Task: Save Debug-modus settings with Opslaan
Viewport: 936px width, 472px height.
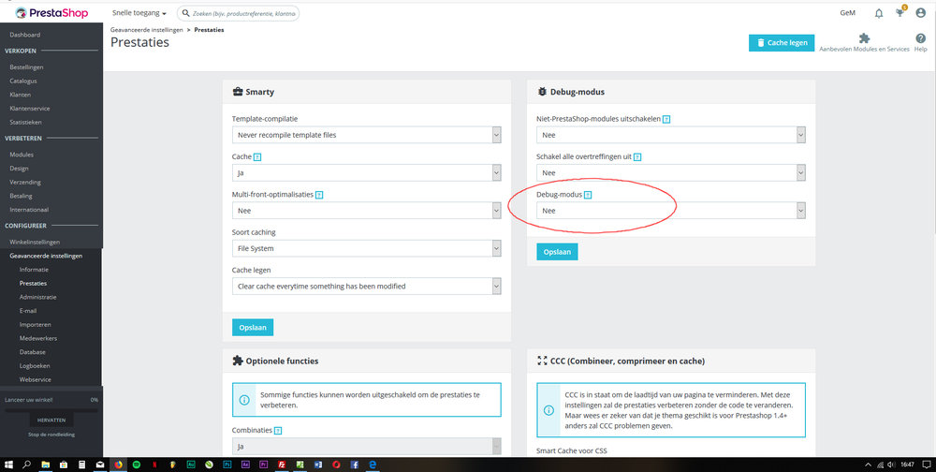Action: (557, 252)
